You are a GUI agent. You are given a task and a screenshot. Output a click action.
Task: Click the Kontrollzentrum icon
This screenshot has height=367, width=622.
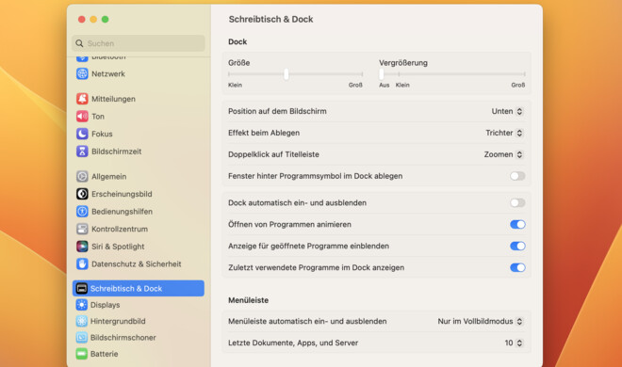[82, 229]
